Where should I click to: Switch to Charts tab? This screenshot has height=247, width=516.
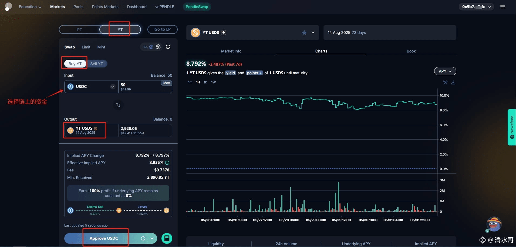tap(321, 51)
